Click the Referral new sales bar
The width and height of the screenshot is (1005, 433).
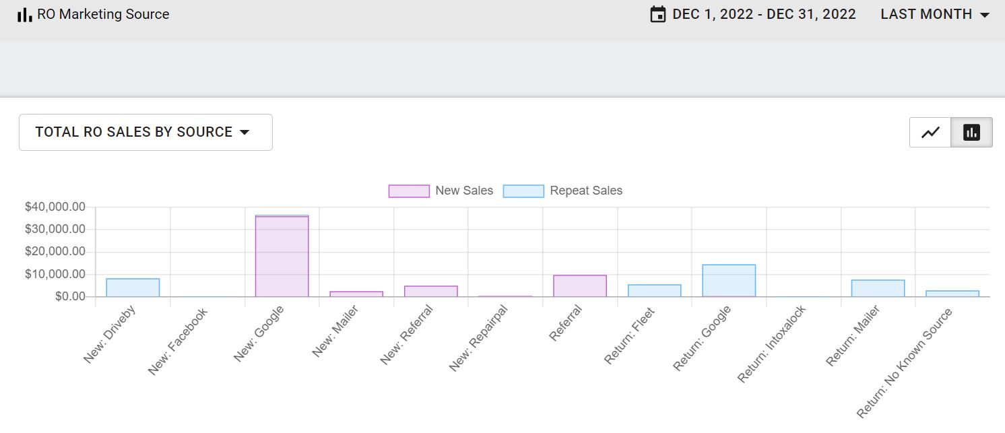click(x=580, y=286)
